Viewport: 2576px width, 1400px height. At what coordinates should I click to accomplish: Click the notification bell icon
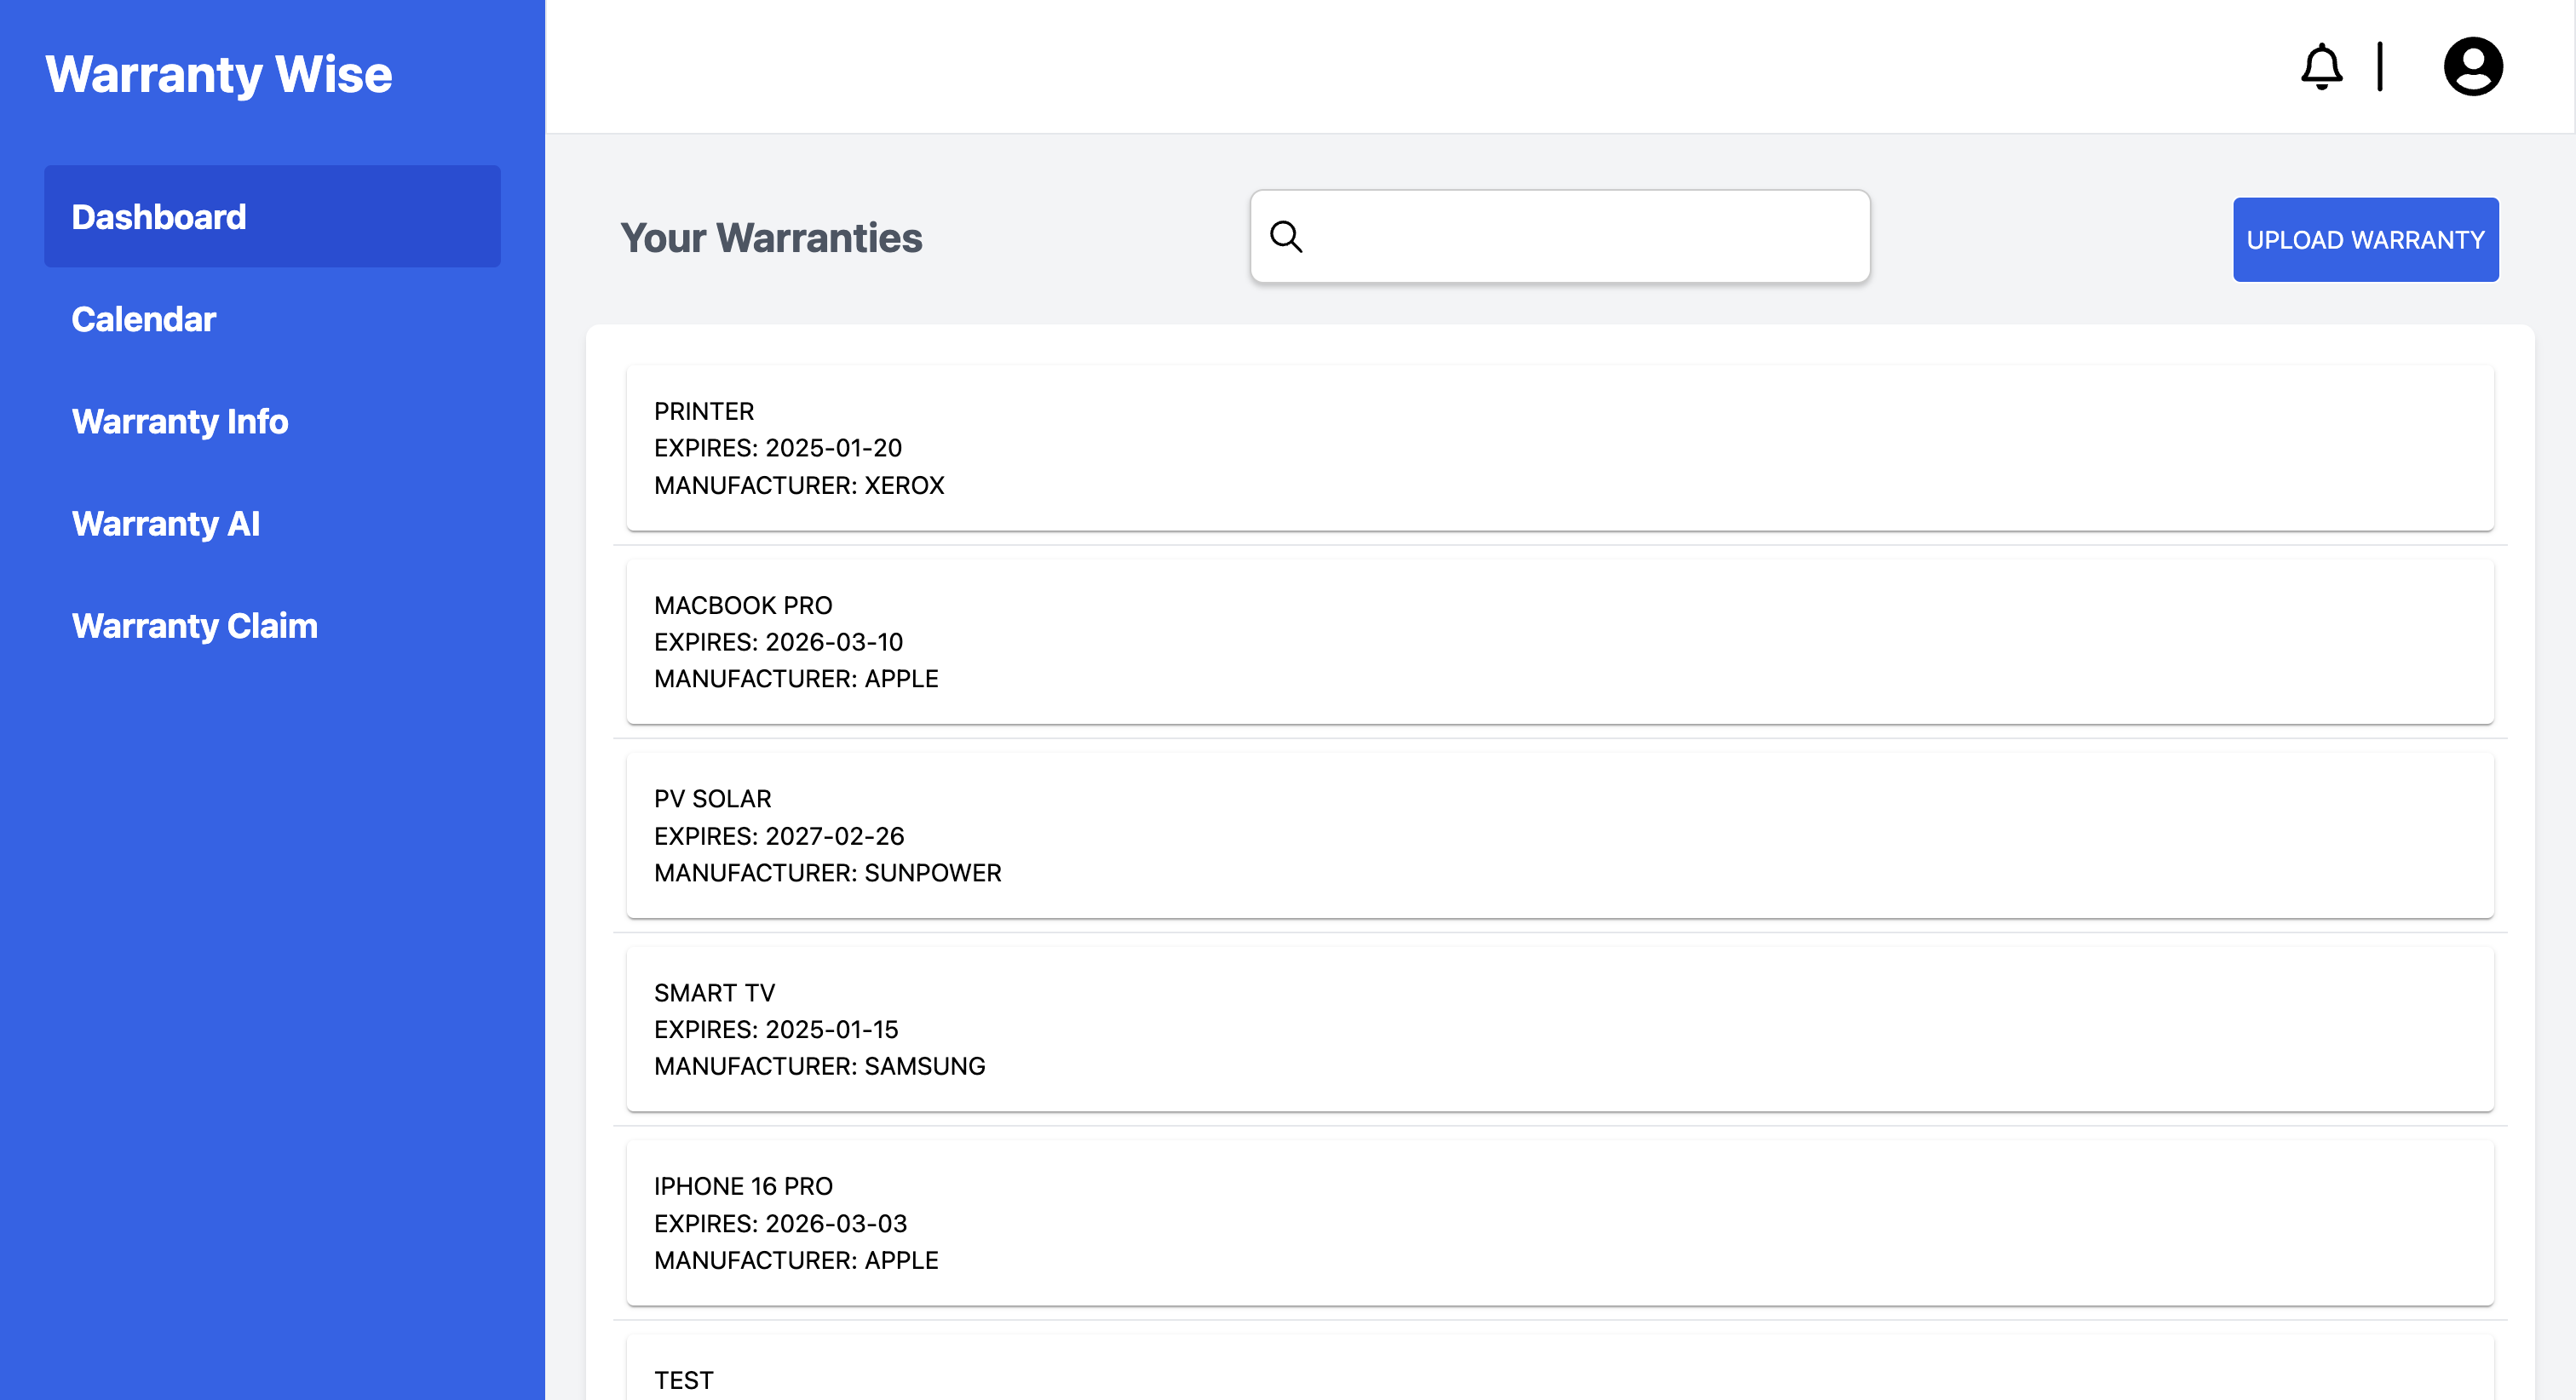tap(2321, 67)
